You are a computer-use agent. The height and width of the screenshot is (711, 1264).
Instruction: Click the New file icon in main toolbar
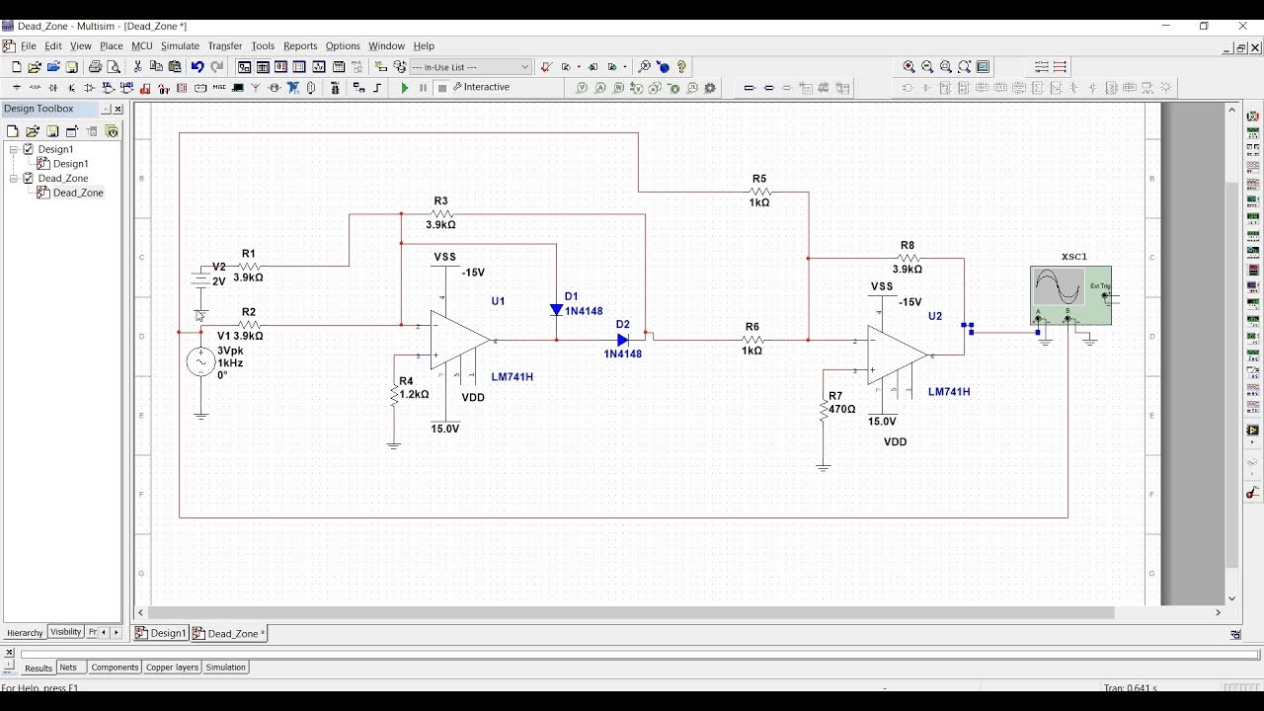17,67
